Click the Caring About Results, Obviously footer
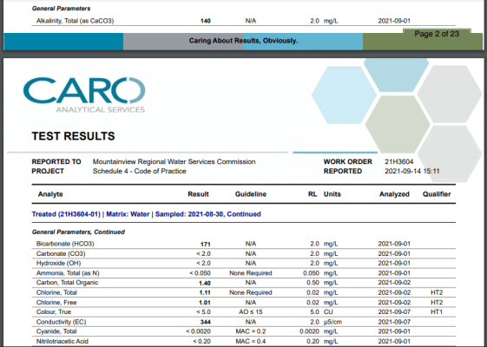Image resolution: width=487 pixels, height=347 pixels. click(243, 41)
